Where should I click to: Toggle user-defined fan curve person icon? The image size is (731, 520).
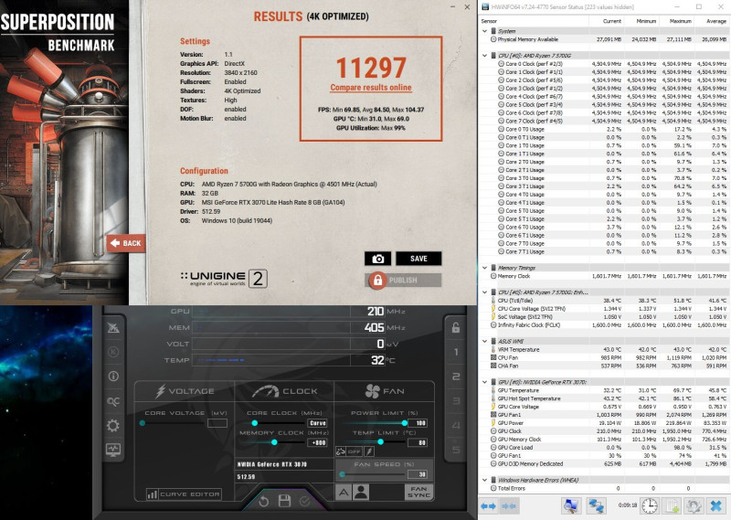tap(361, 492)
